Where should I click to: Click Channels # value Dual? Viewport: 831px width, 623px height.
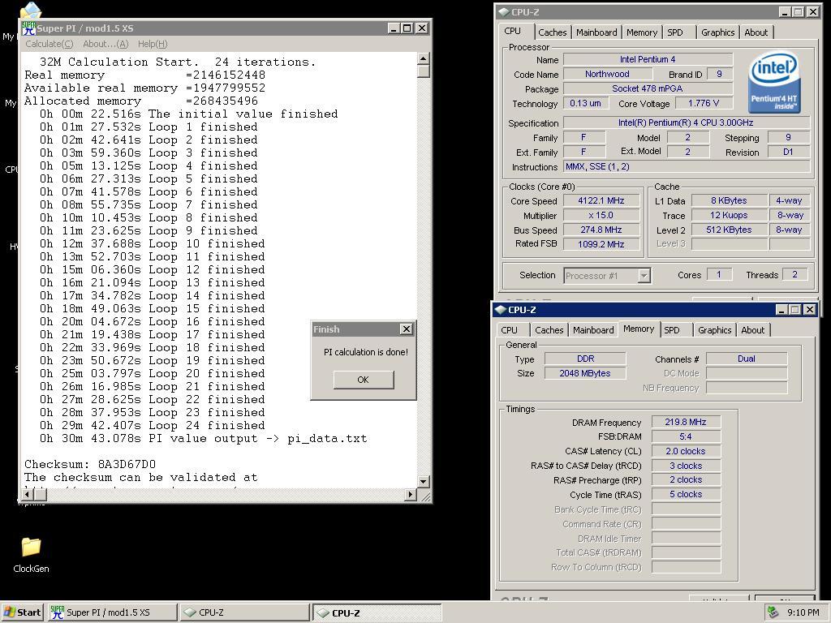747,359
